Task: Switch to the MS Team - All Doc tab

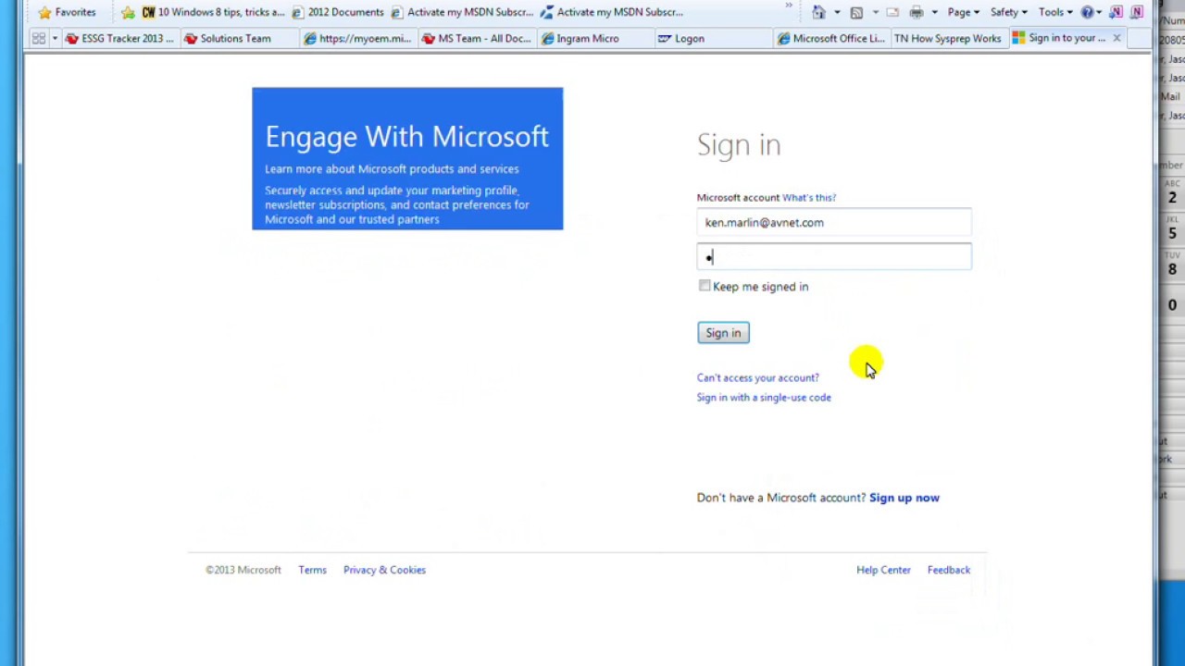Action: 476,38
